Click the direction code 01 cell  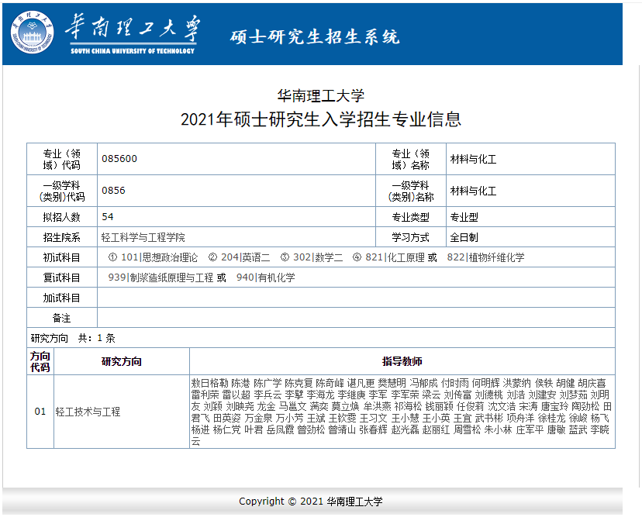click(x=40, y=412)
